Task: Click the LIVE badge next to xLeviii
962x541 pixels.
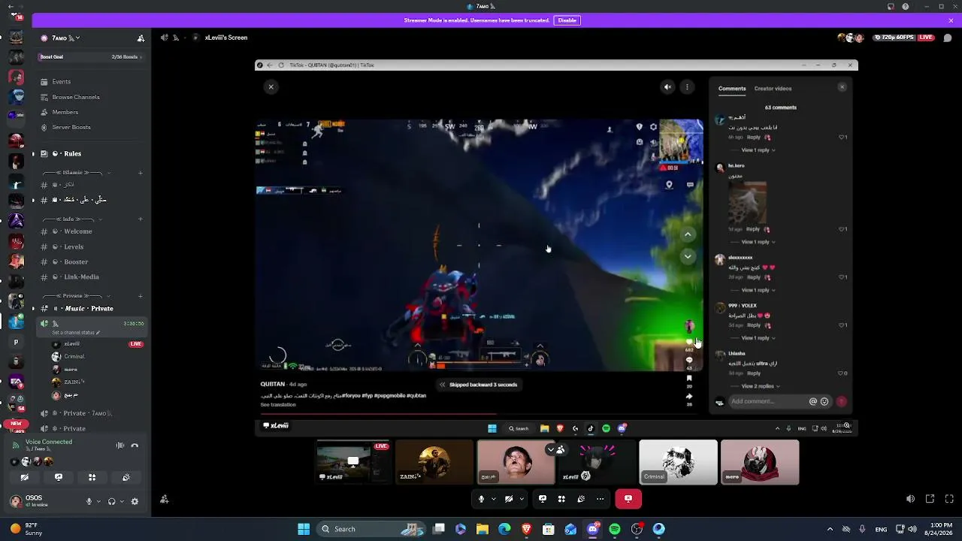Action: (x=136, y=344)
